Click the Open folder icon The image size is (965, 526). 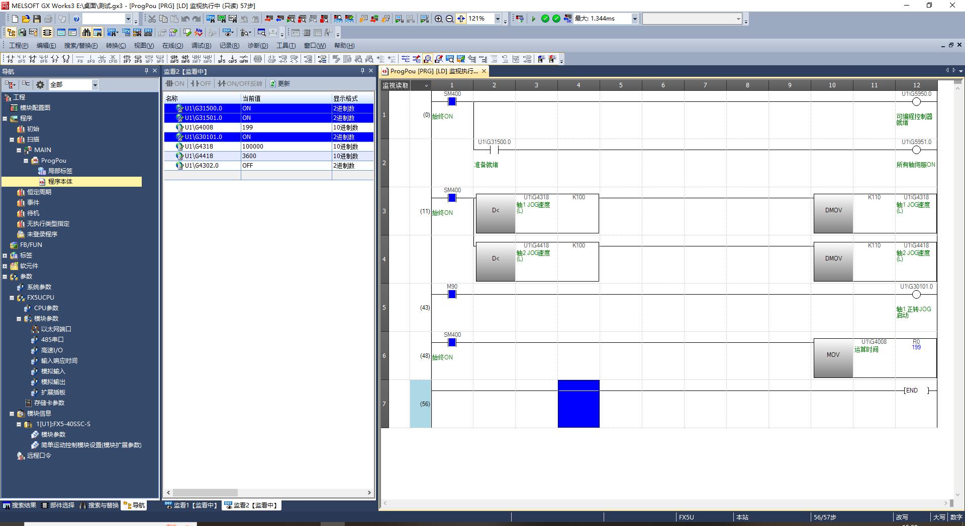[x=26, y=19]
